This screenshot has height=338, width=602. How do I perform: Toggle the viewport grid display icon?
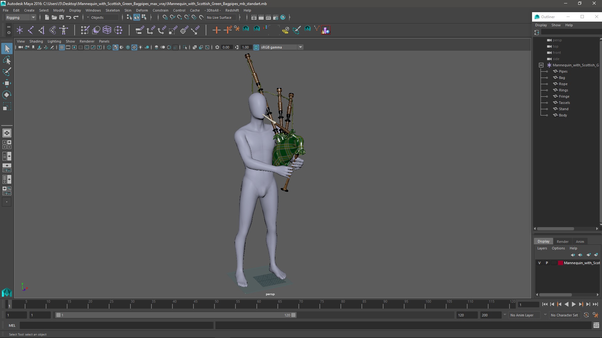click(62, 47)
